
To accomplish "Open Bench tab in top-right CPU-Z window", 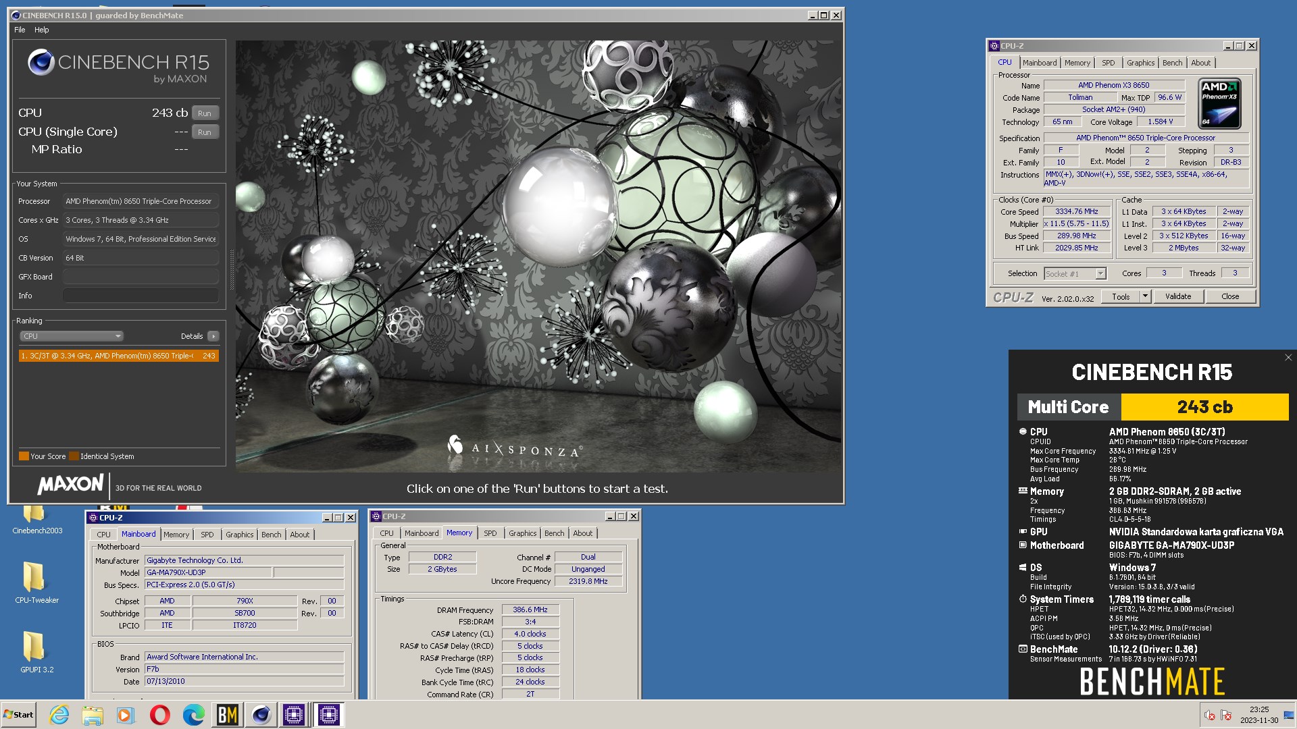I will (1172, 63).
